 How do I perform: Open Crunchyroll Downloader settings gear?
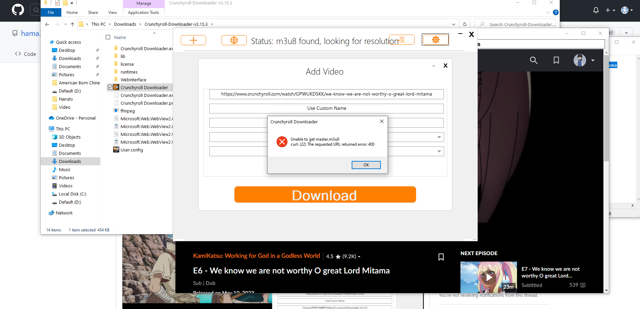435,39
